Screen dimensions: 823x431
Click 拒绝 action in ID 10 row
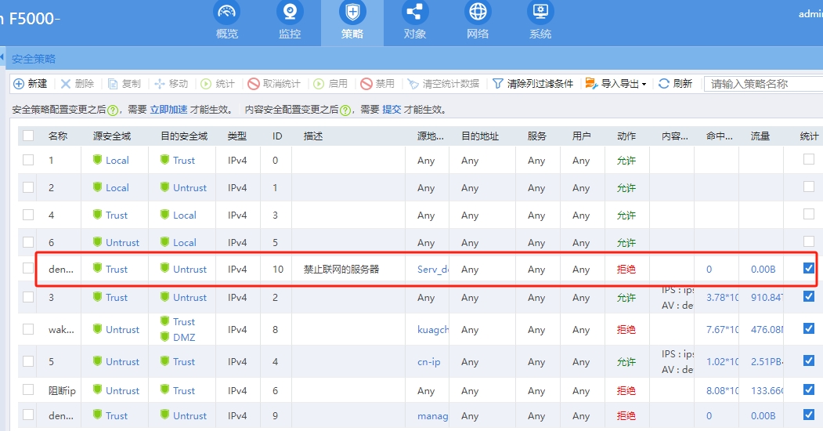[x=626, y=270]
